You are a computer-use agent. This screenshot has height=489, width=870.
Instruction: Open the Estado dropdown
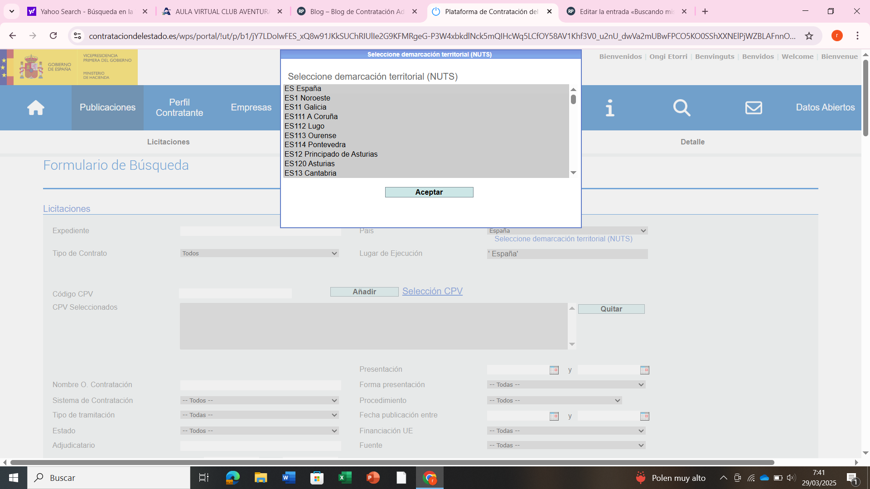259,431
